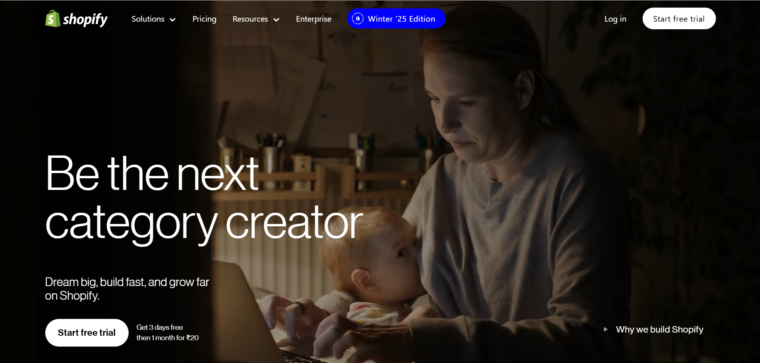
Task: Open the Enterprise menu item
Action: point(314,19)
